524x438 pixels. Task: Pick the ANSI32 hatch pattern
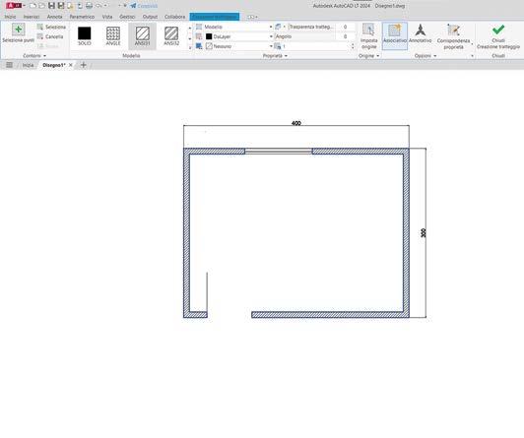[x=171, y=36]
